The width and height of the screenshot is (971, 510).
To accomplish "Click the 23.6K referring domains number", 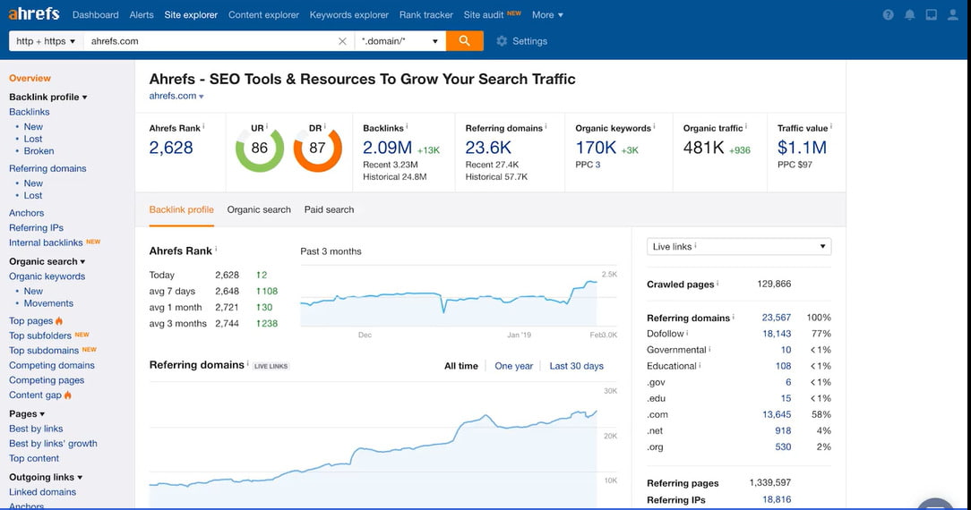I will pyautogui.click(x=488, y=148).
